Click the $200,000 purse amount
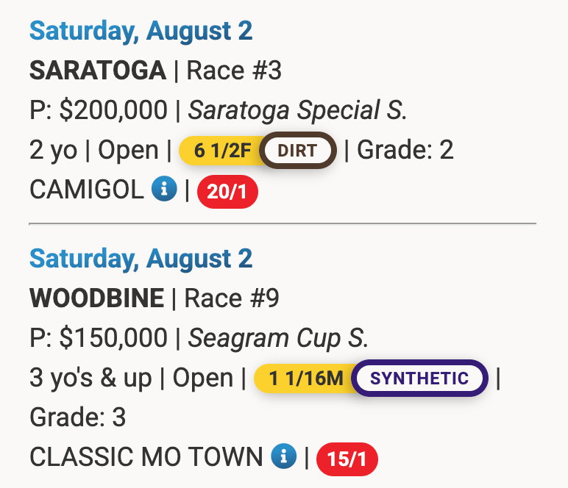This screenshot has height=488, width=568. click(113, 111)
